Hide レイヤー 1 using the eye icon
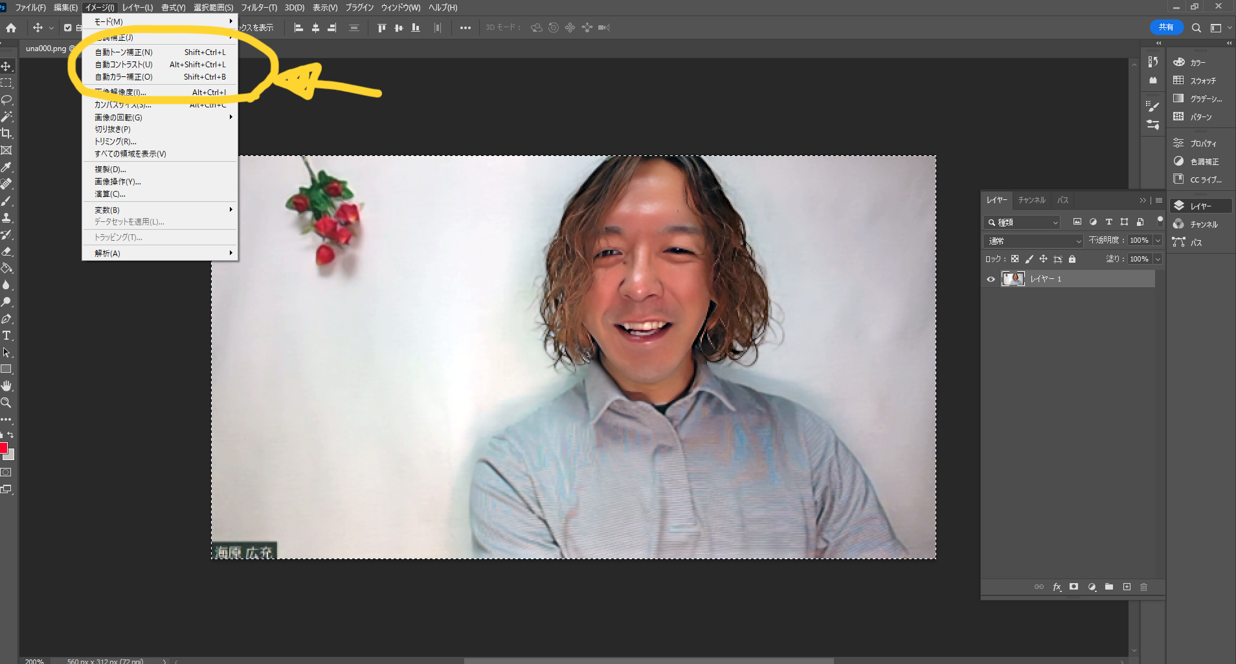 pos(991,280)
